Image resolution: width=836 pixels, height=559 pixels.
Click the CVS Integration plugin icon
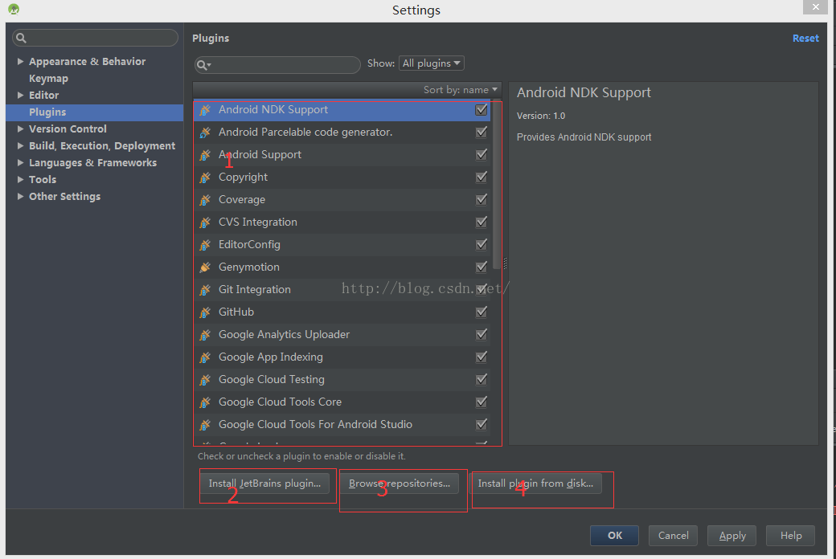click(x=205, y=222)
